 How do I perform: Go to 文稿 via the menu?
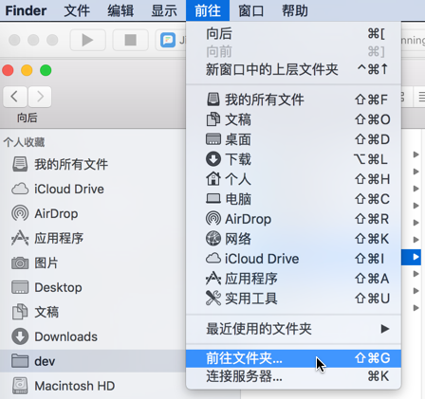tap(293, 119)
